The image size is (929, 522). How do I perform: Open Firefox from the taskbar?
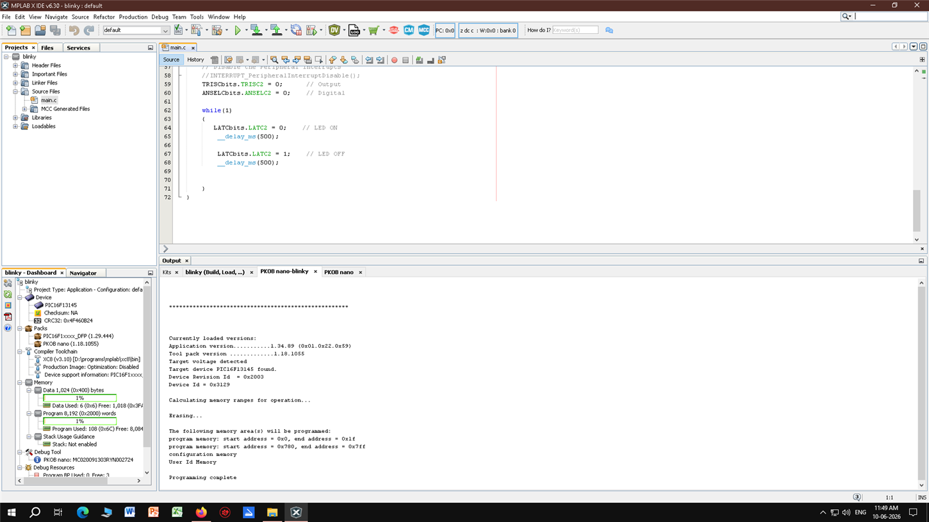coord(201,512)
